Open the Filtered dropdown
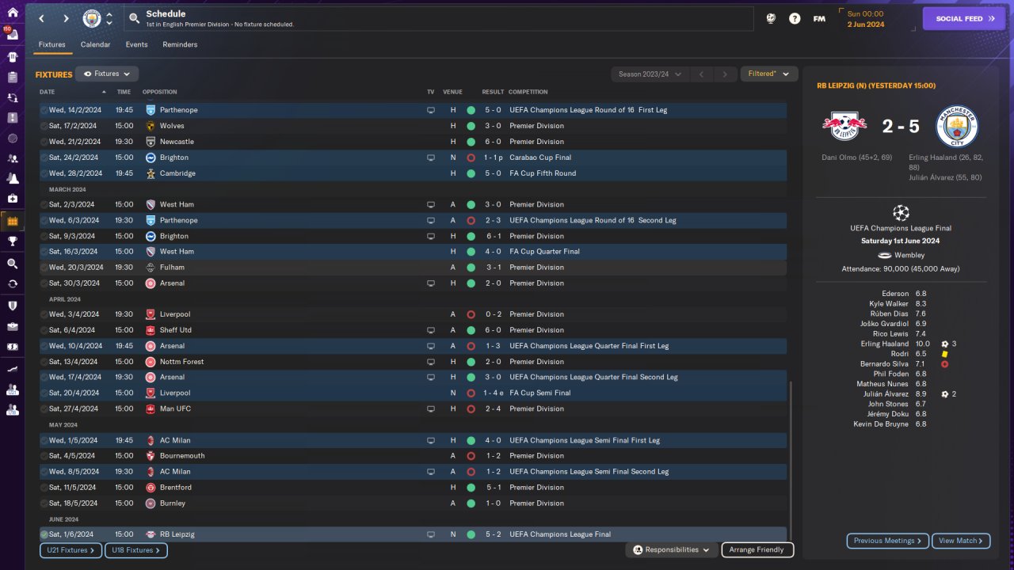The image size is (1014, 570). (768, 74)
